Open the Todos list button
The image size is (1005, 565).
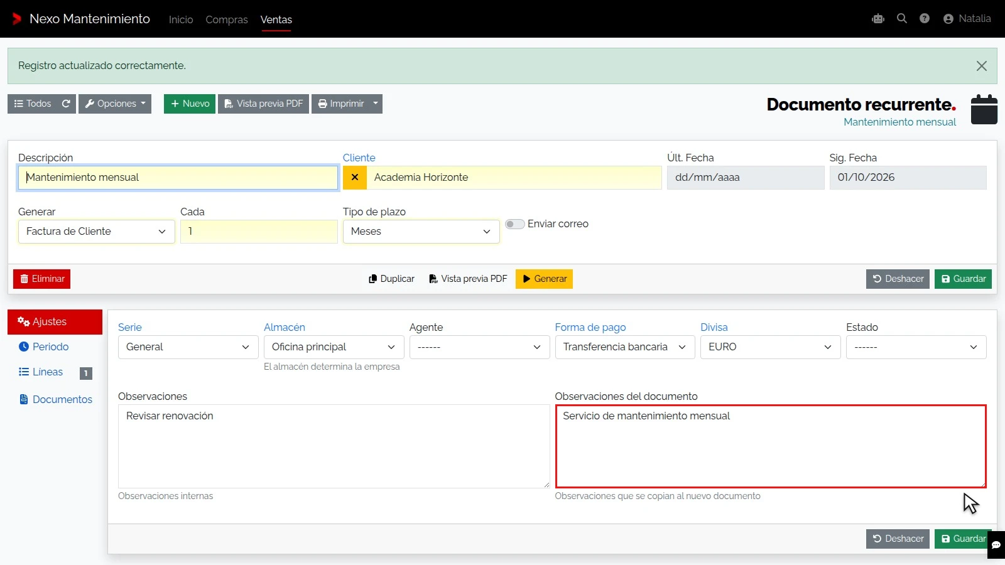(x=33, y=104)
